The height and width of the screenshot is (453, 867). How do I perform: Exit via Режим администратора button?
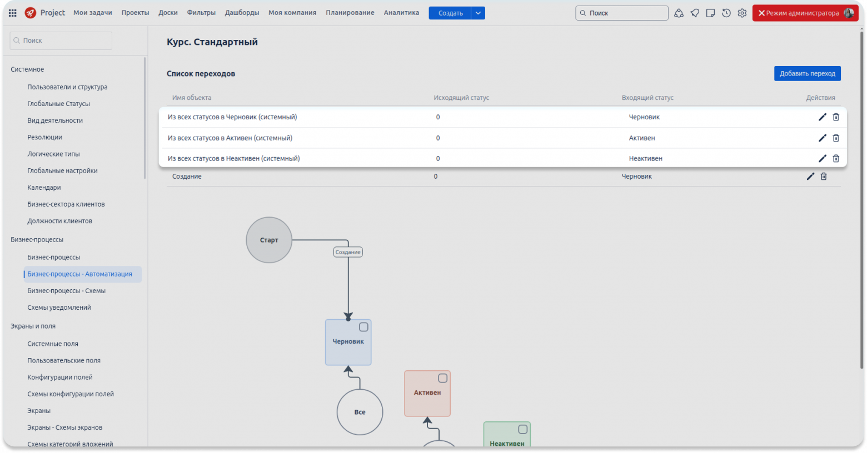[x=805, y=13]
